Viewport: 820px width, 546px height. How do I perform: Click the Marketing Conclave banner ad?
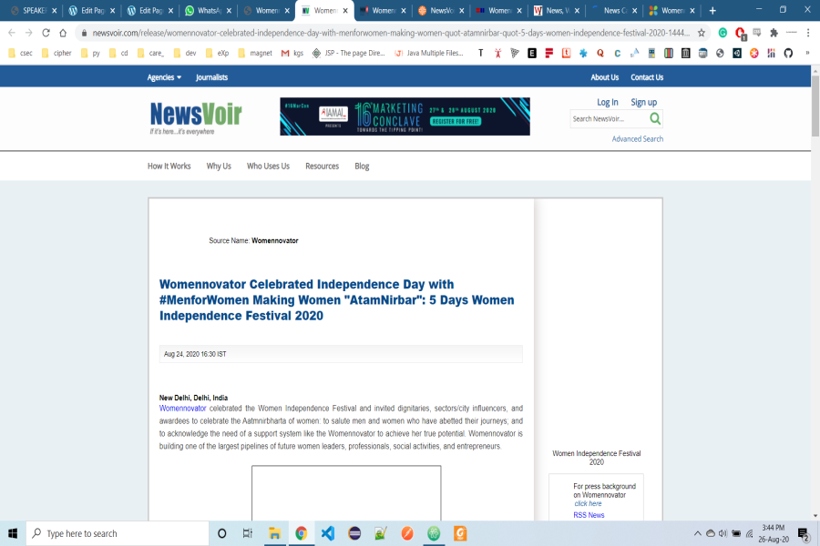(x=405, y=116)
